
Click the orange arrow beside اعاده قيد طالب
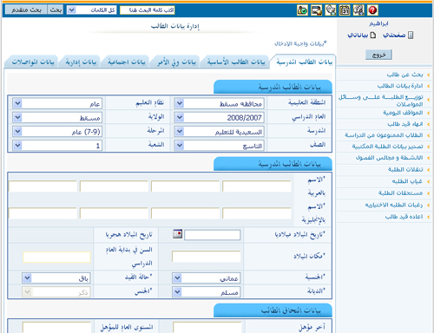click(x=428, y=217)
